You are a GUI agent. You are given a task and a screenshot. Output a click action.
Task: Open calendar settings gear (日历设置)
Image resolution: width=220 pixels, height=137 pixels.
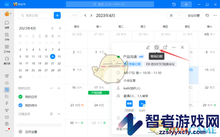click(x=21, y=132)
